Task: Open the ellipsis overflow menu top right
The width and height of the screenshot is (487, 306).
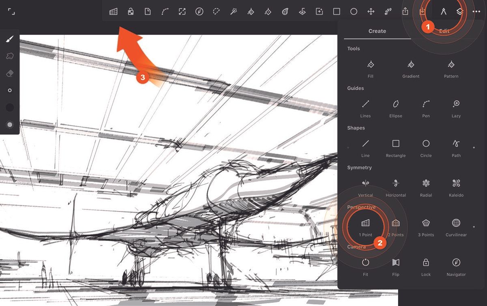Action: tap(476, 11)
